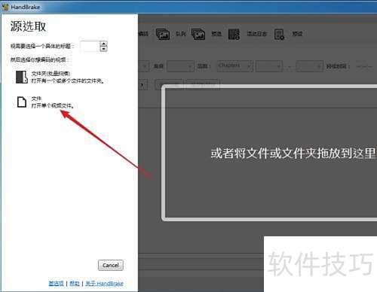Open the 帮助 help link
Viewport: 377px width, 292px height.
(75, 284)
